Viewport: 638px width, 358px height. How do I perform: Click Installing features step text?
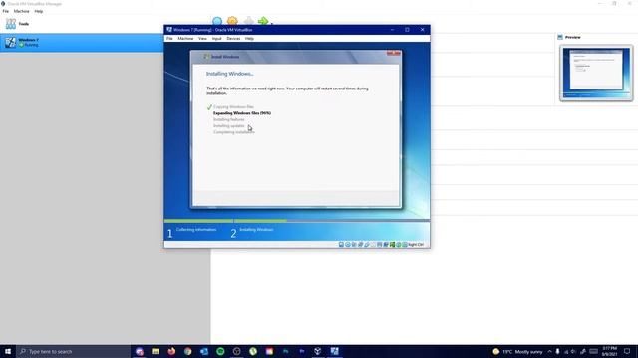[x=229, y=119]
